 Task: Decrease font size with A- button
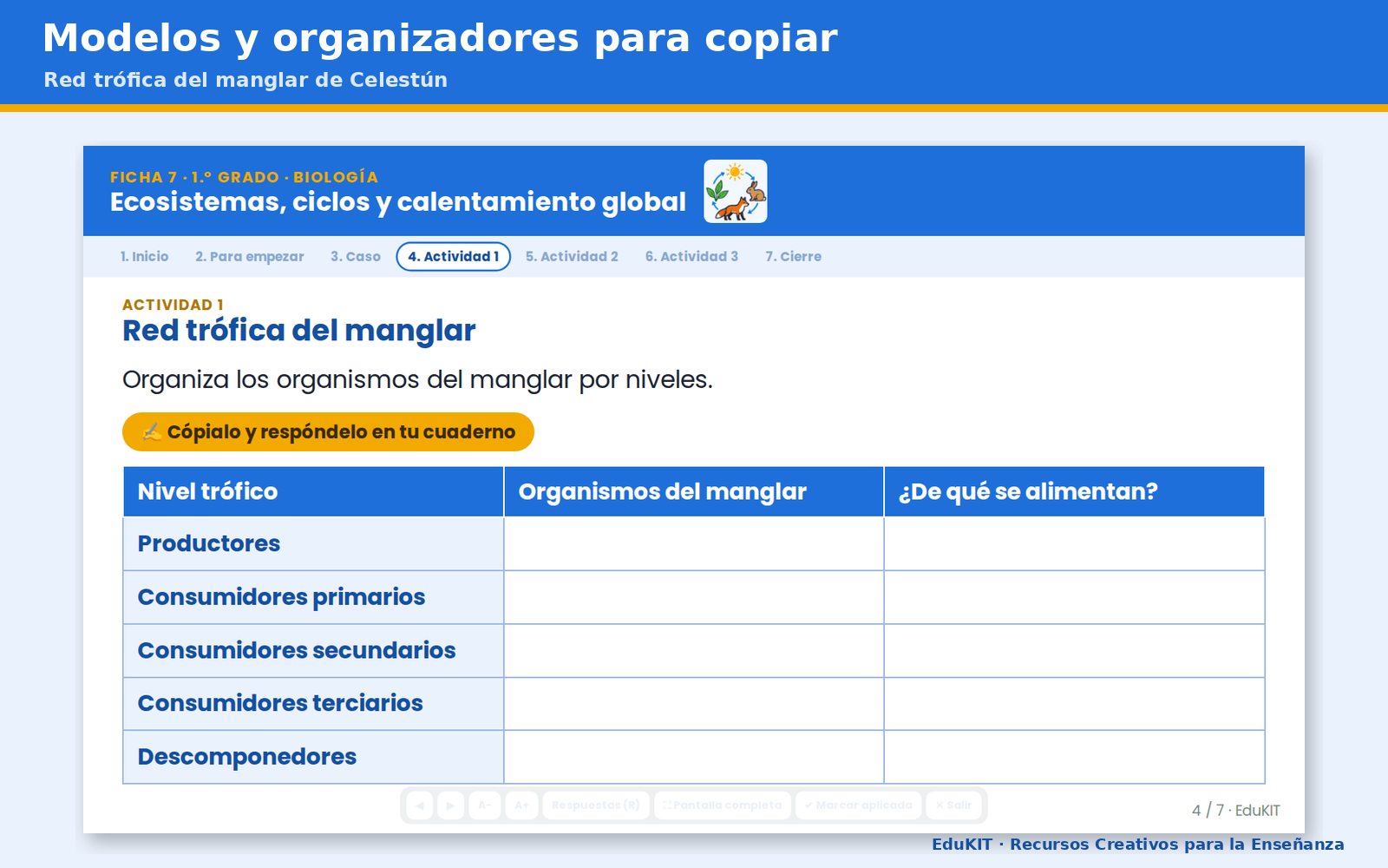[485, 806]
